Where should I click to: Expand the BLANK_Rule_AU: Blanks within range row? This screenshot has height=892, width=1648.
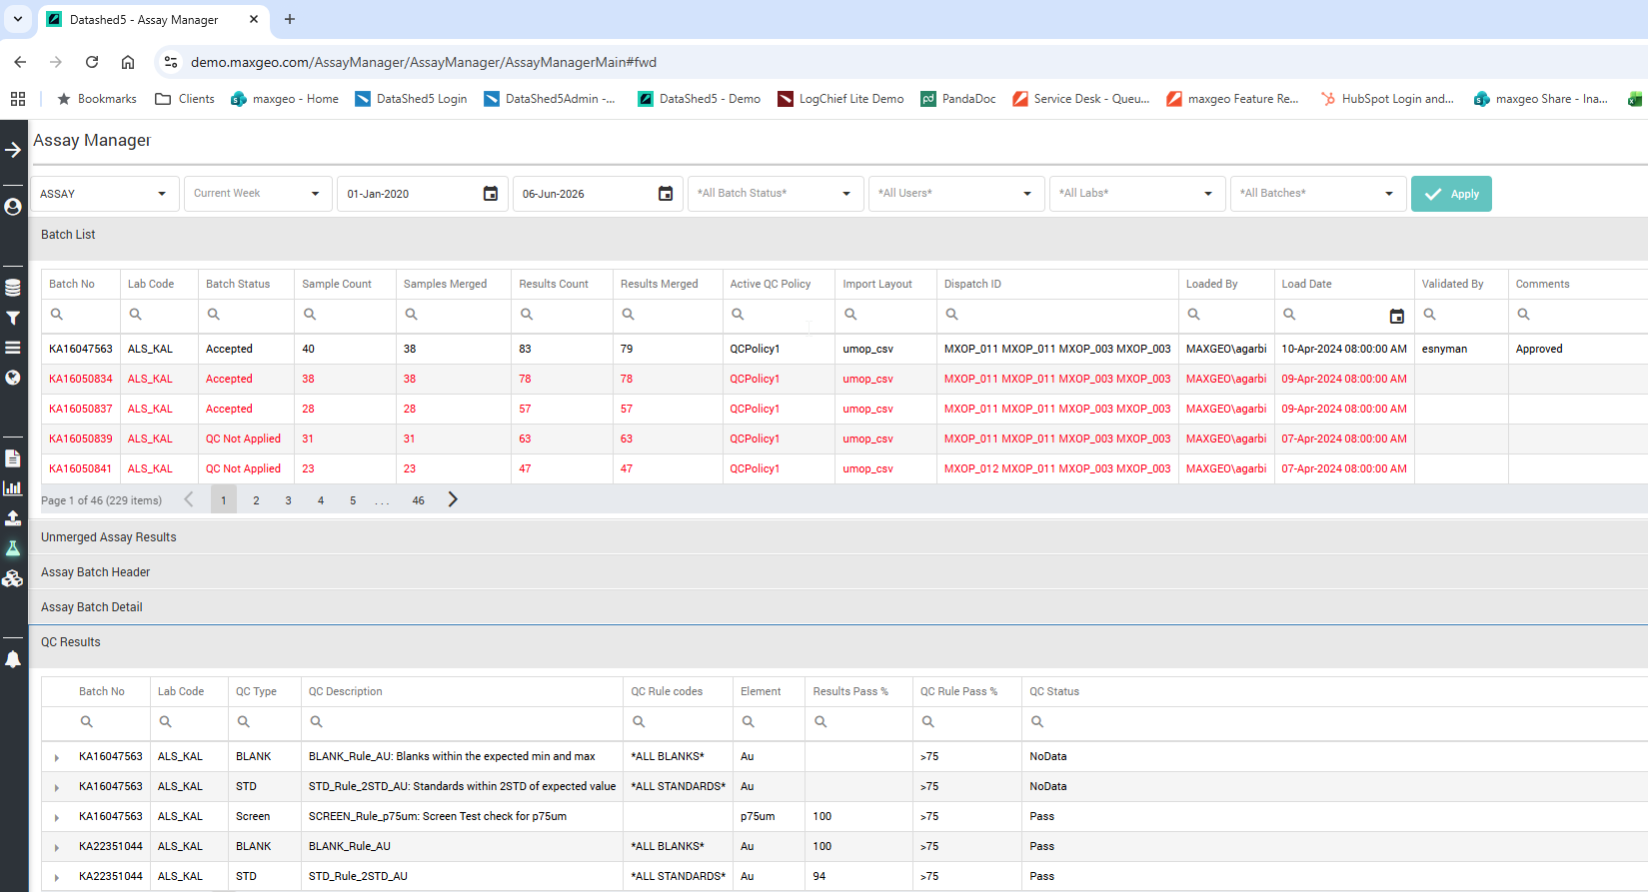point(57,757)
